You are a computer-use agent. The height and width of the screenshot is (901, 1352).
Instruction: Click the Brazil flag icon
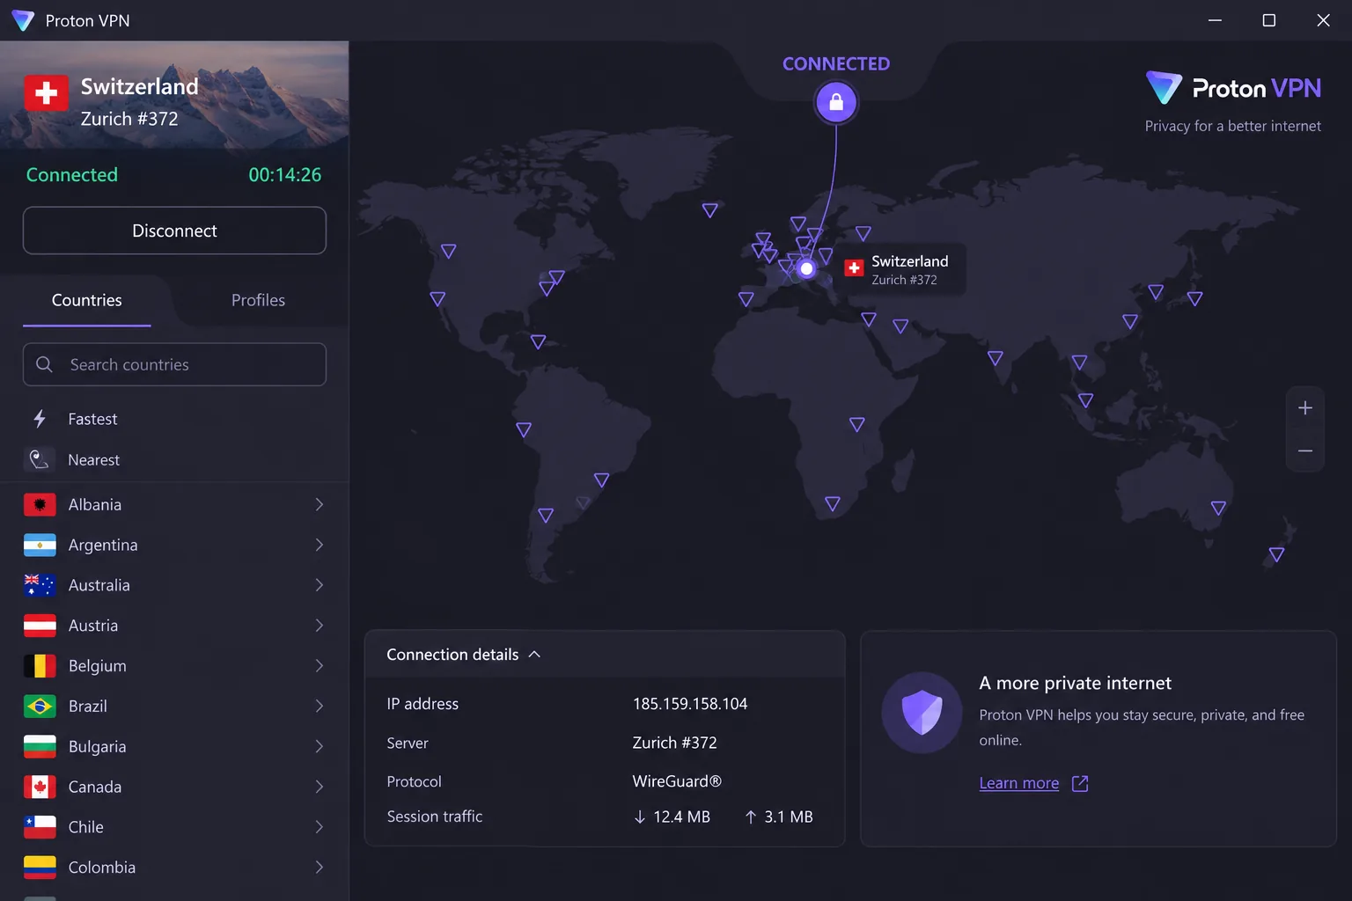point(40,707)
